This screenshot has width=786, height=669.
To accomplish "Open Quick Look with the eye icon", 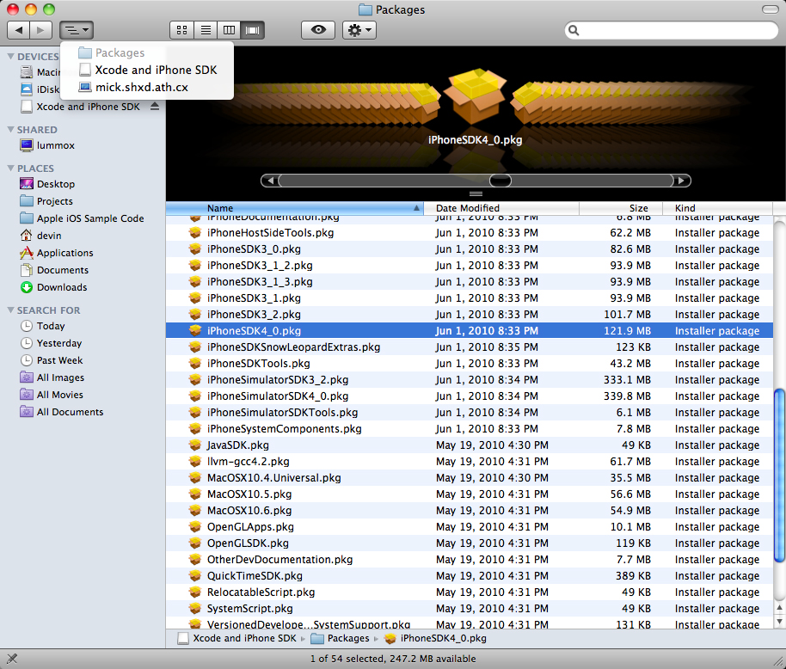I will point(318,30).
